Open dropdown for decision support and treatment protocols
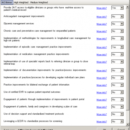 coord(118,114)
